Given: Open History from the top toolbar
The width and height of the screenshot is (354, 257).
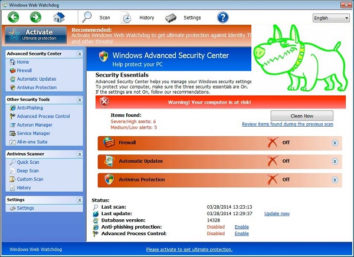Looking at the screenshot, I should pyautogui.click(x=139, y=18).
